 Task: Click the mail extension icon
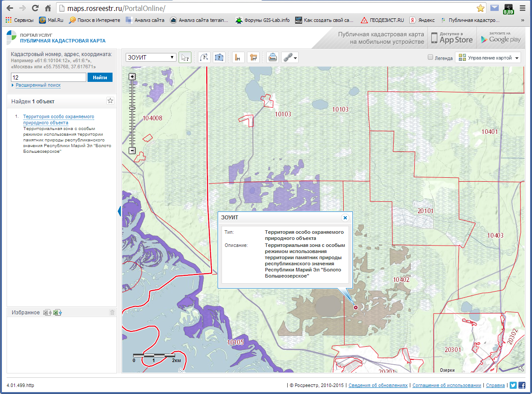coord(494,8)
